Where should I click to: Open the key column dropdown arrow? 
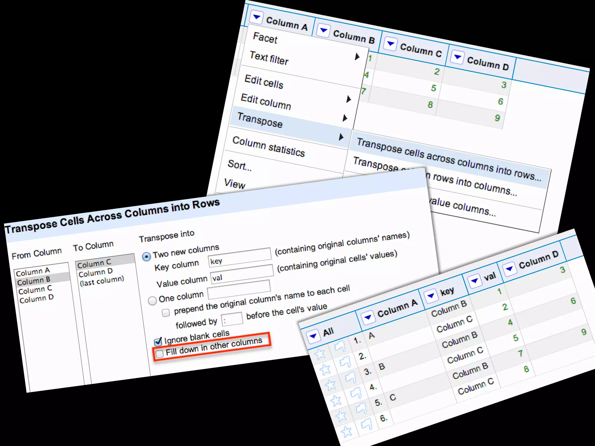coord(431,296)
